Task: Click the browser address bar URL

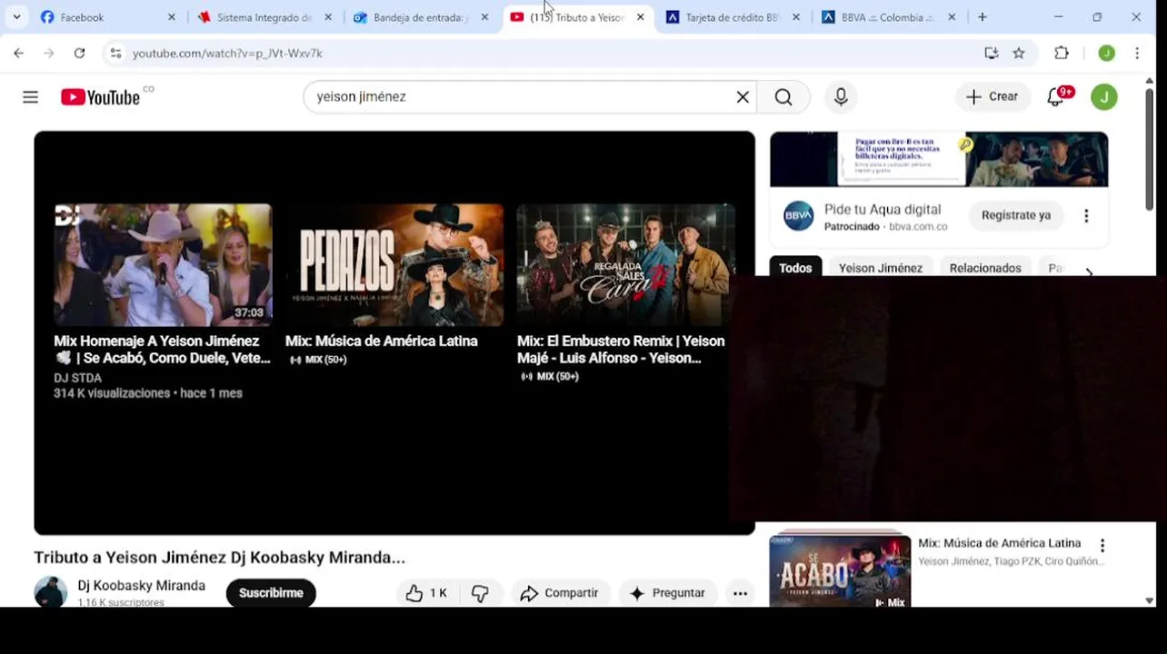Action: pyautogui.click(x=227, y=54)
